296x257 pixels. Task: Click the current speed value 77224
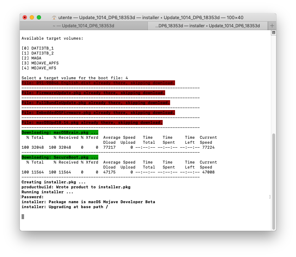[x=208, y=147]
